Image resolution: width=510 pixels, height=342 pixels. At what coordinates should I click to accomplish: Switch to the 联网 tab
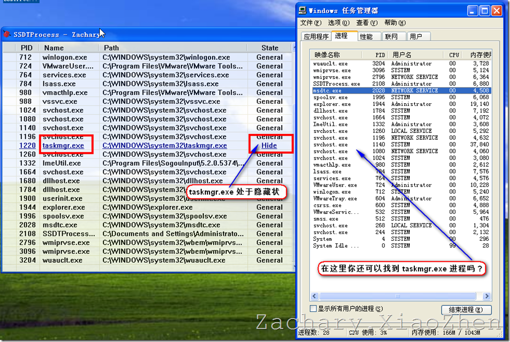(x=391, y=36)
